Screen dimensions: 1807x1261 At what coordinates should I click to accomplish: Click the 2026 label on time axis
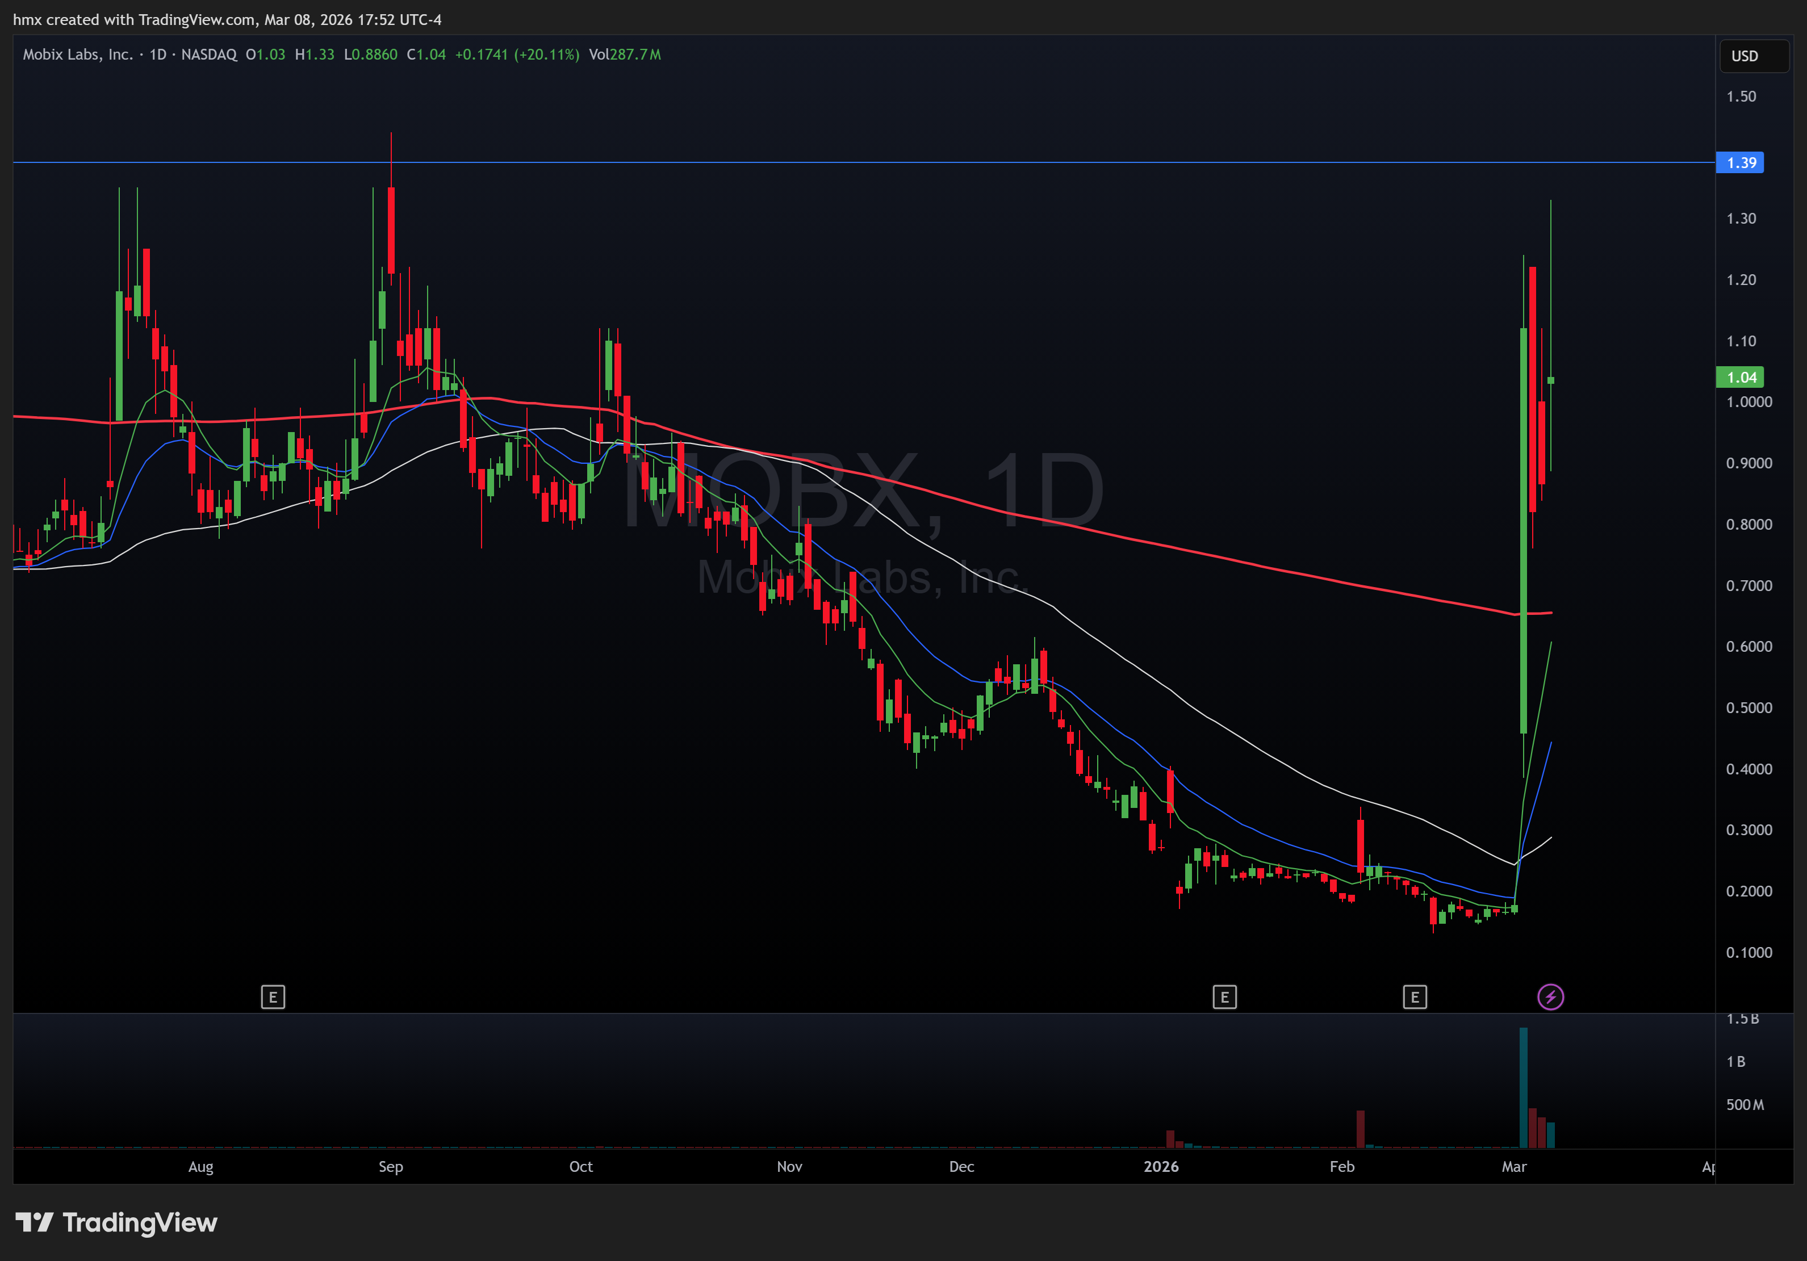click(x=1161, y=1166)
